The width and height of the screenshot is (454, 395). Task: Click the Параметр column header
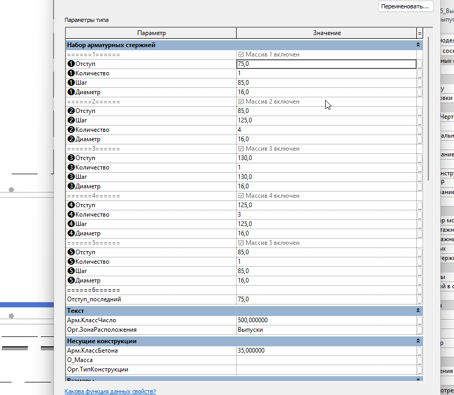tap(151, 33)
